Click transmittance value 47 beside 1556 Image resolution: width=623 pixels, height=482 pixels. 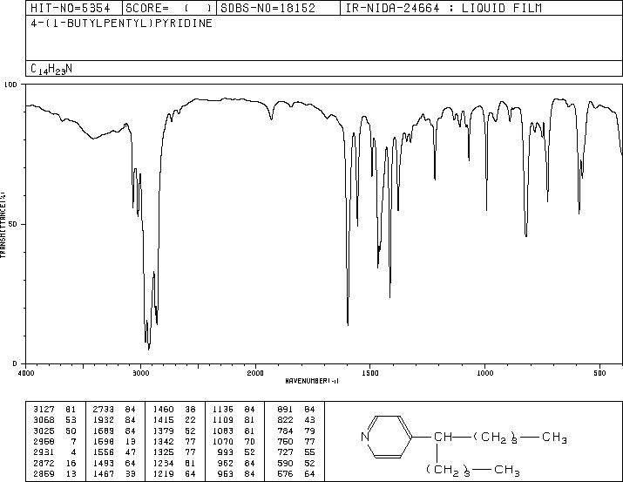(131, 452)
